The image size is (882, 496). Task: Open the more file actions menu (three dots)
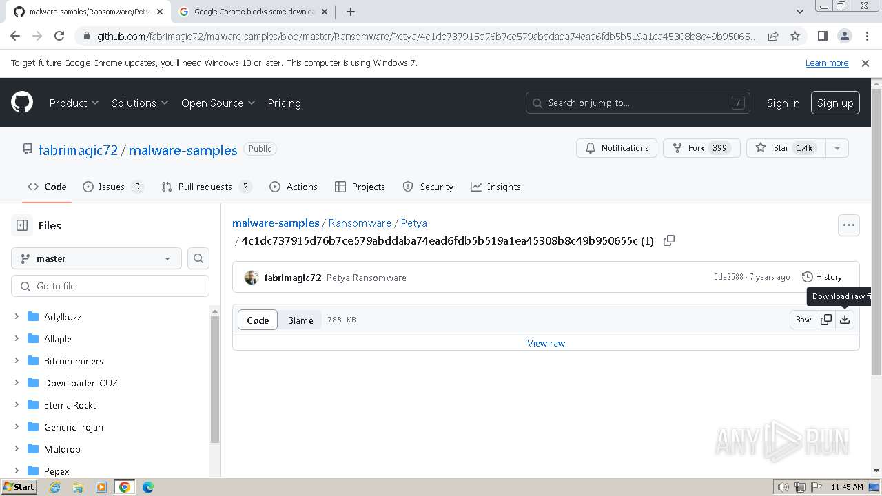[x=849, y=225]
